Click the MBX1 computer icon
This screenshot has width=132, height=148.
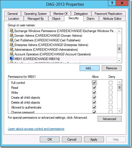pos(12,59)
